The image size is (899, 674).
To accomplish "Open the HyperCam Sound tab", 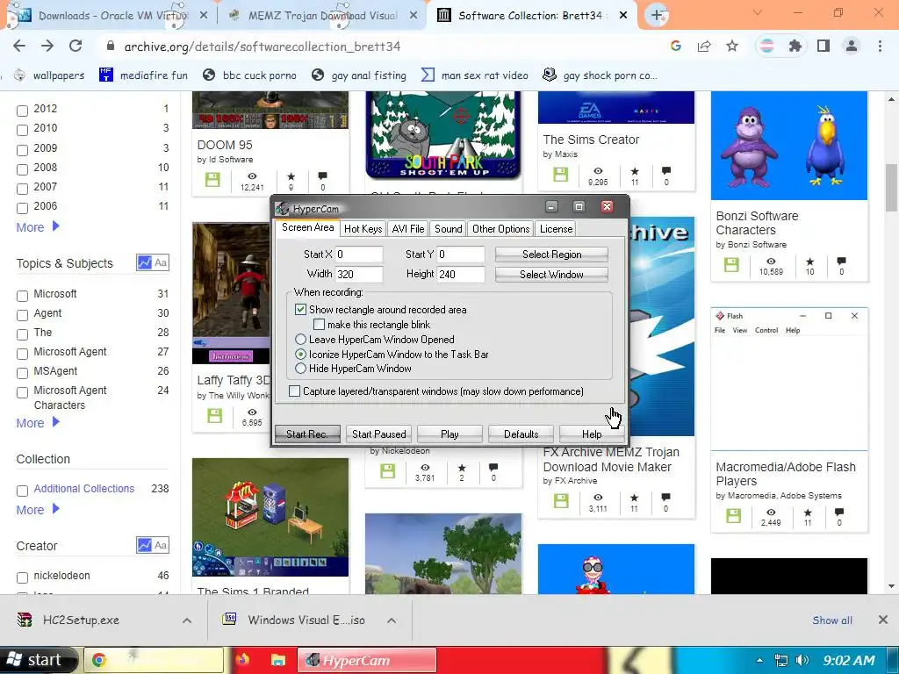I will coord(449,229).
